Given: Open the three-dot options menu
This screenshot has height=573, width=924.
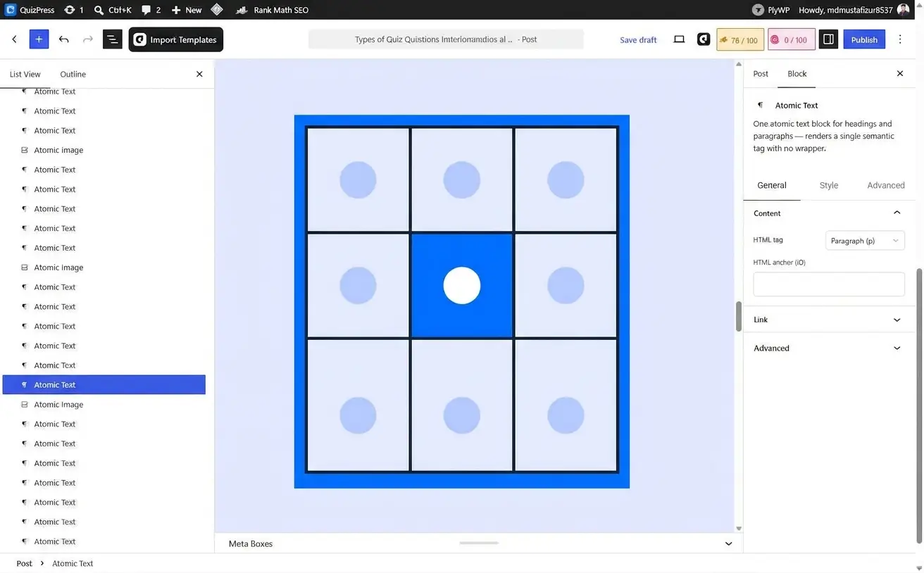Looking at the screenshot, I should click(x=900, y=39).
